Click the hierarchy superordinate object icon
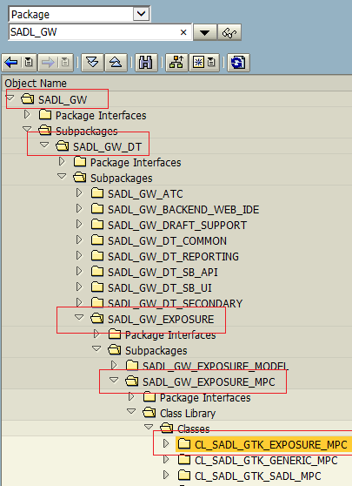 [x=176, y=63]
